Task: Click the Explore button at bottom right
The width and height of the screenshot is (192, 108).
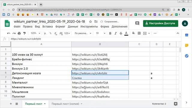Action: click(176, 104)
